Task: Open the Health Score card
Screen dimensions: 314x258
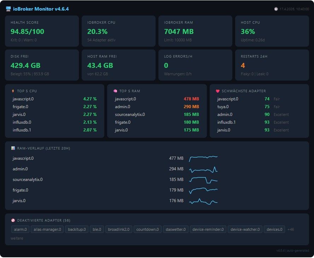Action: point(42,31)
